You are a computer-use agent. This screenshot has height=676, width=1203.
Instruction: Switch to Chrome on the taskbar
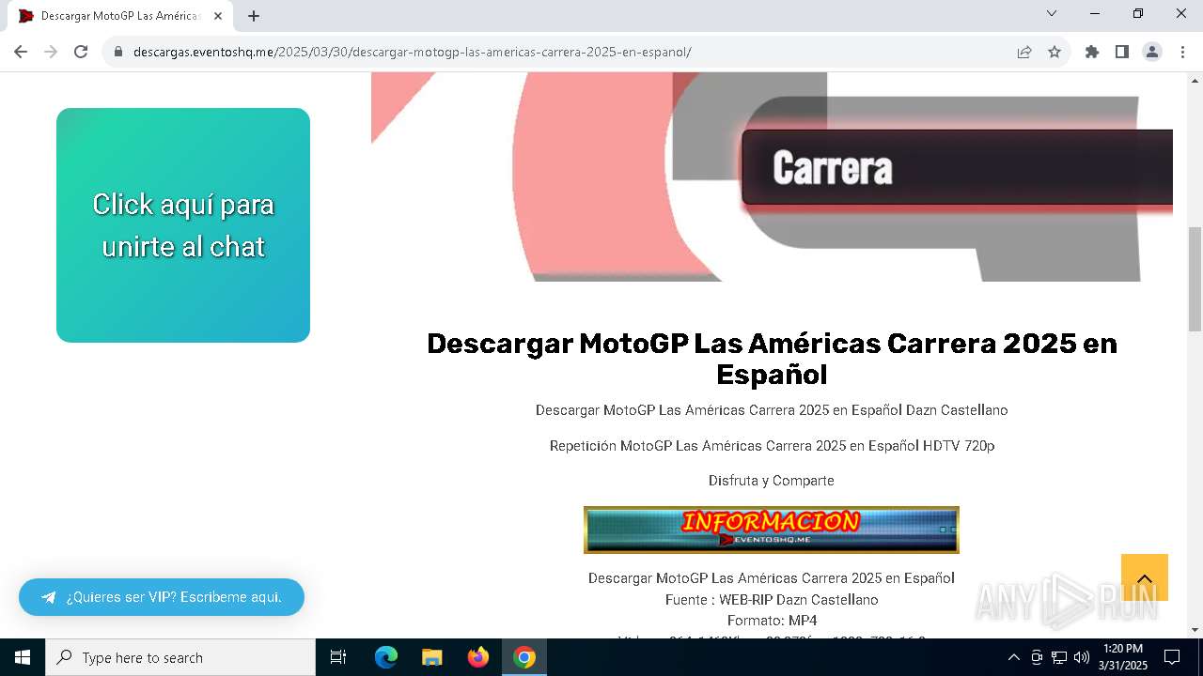click(x=524, y=657)
